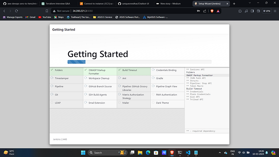
Task: Open the Gmail bookmark
Action: point(30,17)
